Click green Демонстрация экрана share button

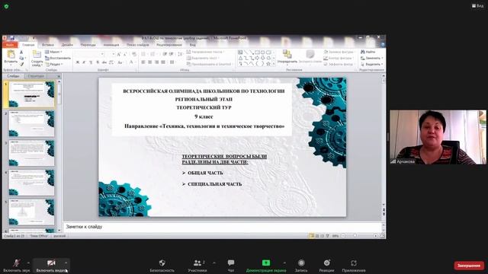tap(266, 266)
